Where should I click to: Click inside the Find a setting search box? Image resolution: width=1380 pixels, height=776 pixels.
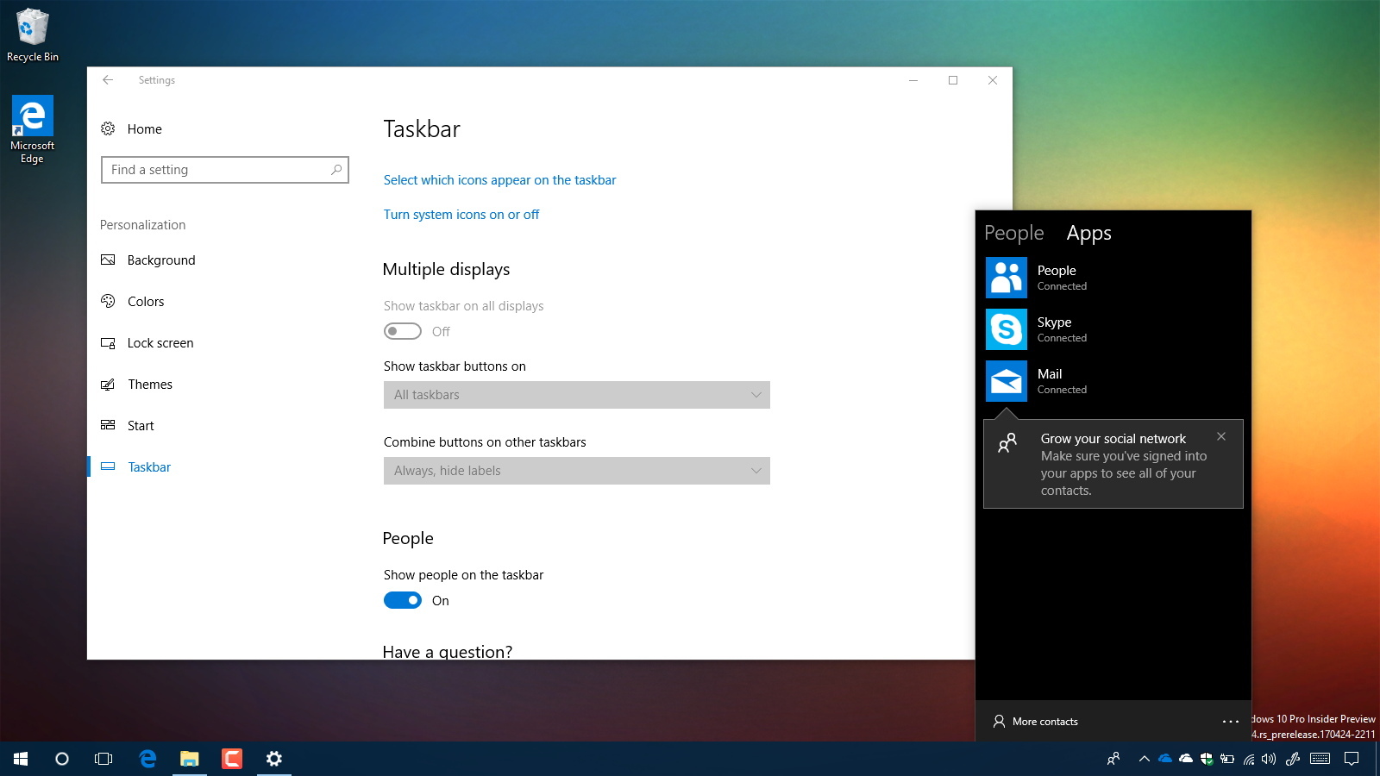224,170
